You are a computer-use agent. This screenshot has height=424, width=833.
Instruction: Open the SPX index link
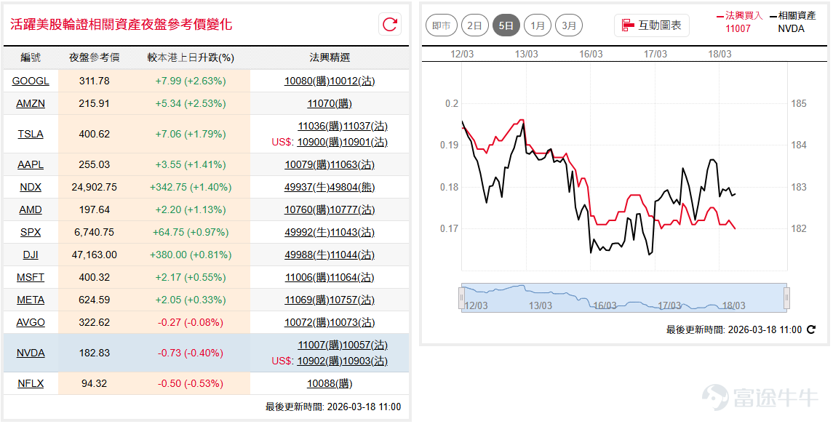(x=31, y=232)
